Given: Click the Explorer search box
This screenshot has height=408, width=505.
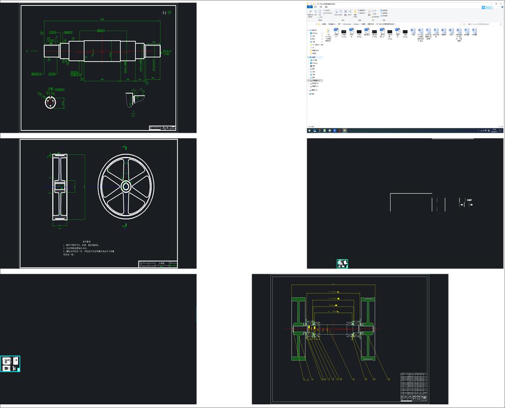Looking at the screenshot, I should point(485,24).
